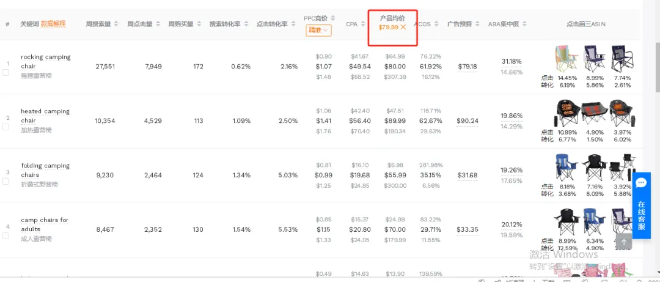
Task: Open the PPC bid match type dropdown
Action: [x=318, y=30]
